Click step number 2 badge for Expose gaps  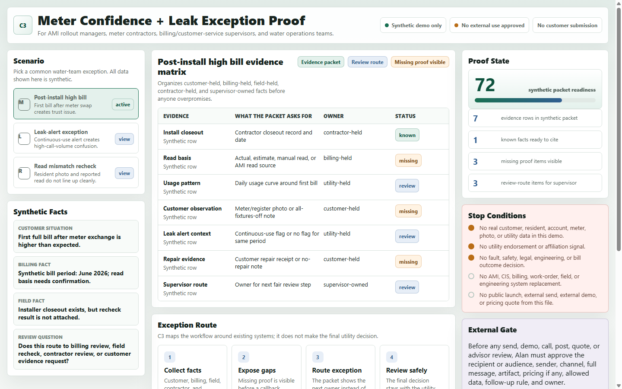(244, 357)
